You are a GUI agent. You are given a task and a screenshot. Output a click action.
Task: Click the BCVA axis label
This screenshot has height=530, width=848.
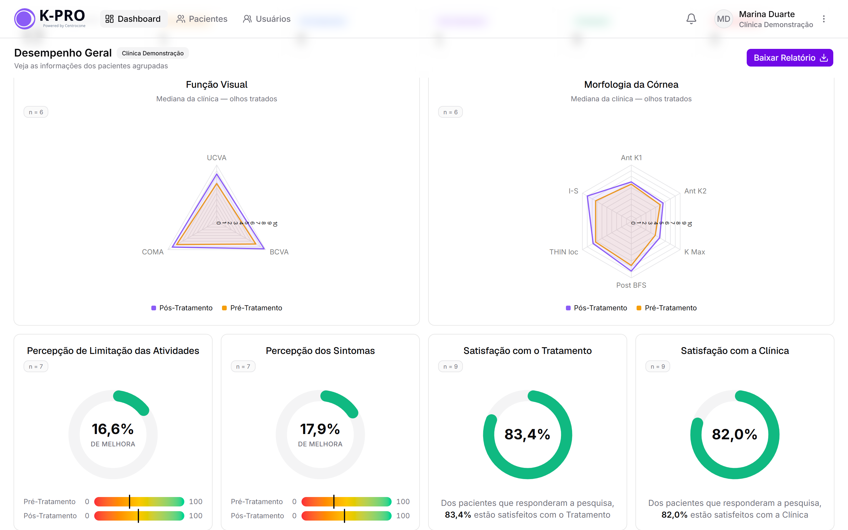tap(279, 252)
